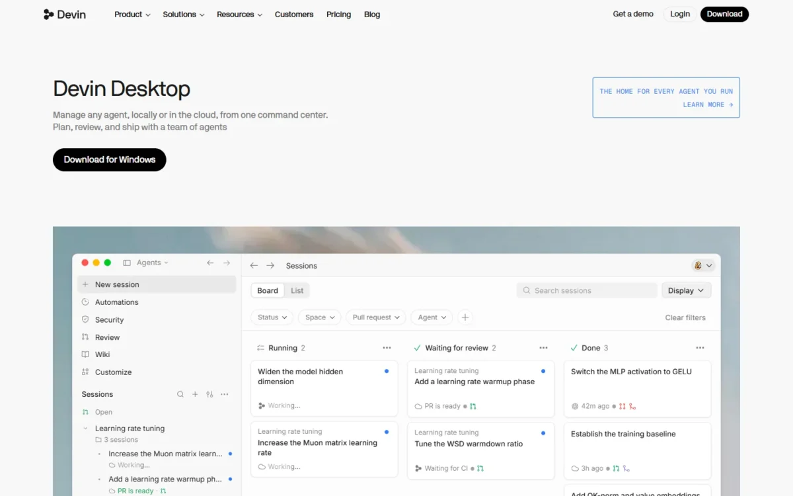793x496 pixels.
Task: Open the Pricing page
Action: 338,14
